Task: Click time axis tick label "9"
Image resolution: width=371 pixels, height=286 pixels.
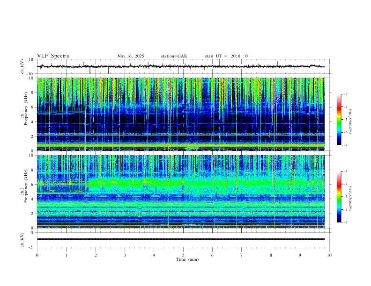Action: point(300,255)
